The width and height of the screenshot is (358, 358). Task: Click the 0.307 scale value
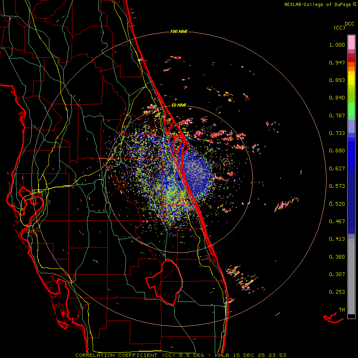(337, 274)
